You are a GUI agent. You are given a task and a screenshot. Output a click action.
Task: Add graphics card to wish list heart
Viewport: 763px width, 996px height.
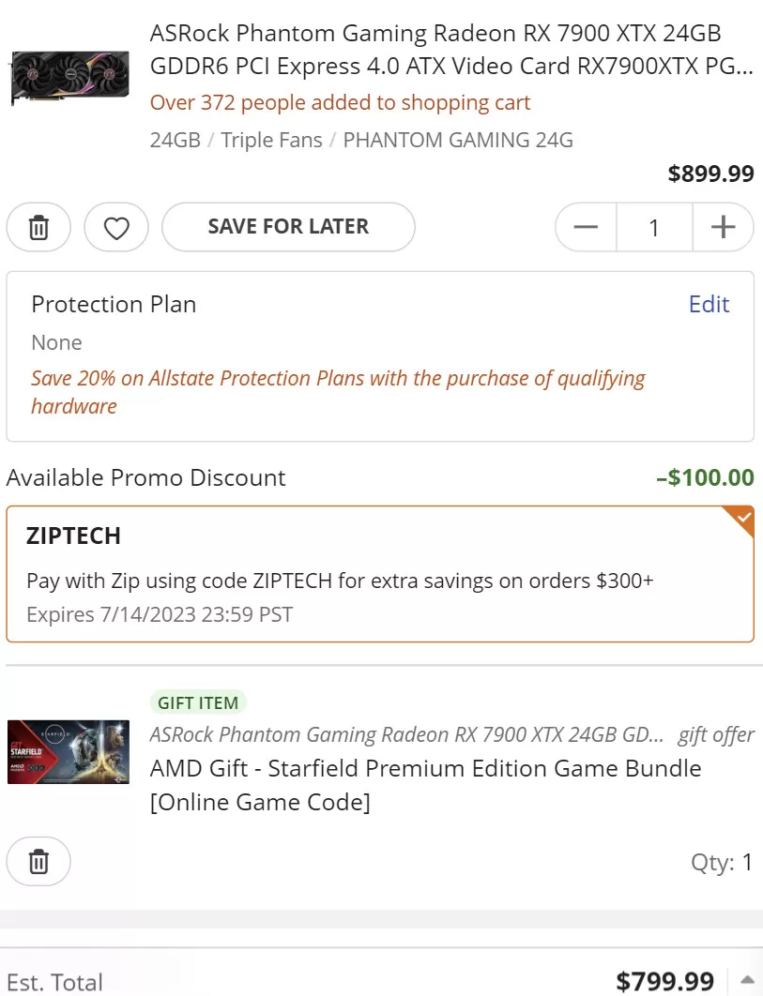point(116,227)
